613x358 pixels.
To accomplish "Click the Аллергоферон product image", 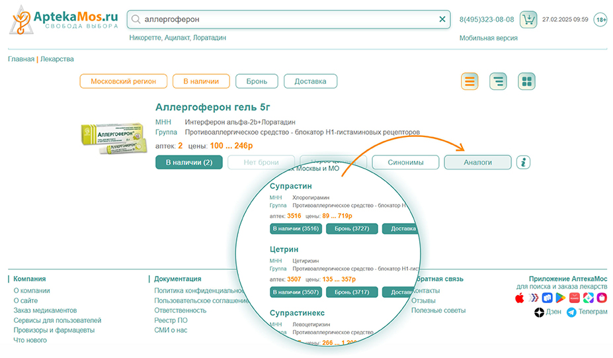I will (x=111, y=140).
